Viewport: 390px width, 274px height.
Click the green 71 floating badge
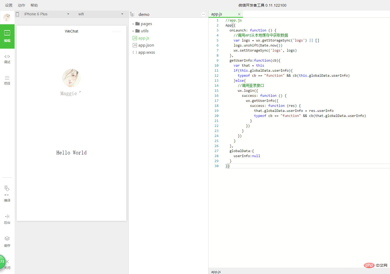[x=2, y=262]
